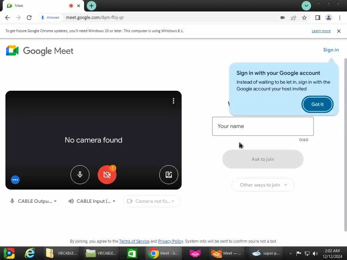Open the Camera not found dropdown
The height and width of the screenshot is (260, 347).
pos(151,201)
